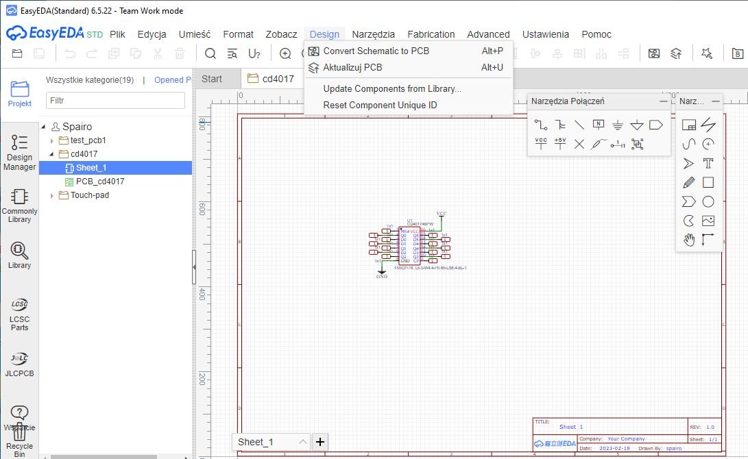
Task: Select the Canvas Origin tool
Action: coord(708,240)
